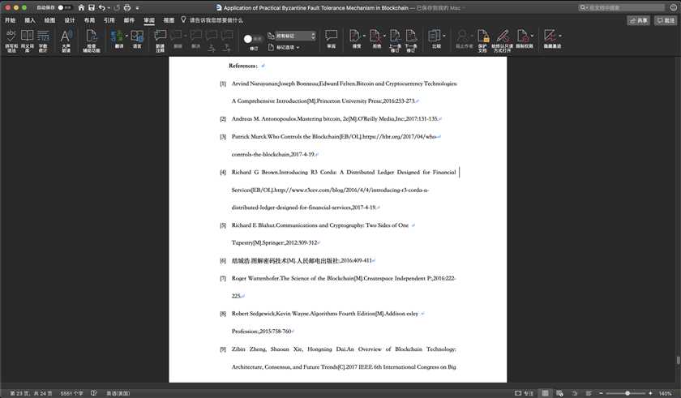The width and height of the screenshot is (681, 398).
Task: Switch to the Draw (绘图) tab
Action: 49,20
